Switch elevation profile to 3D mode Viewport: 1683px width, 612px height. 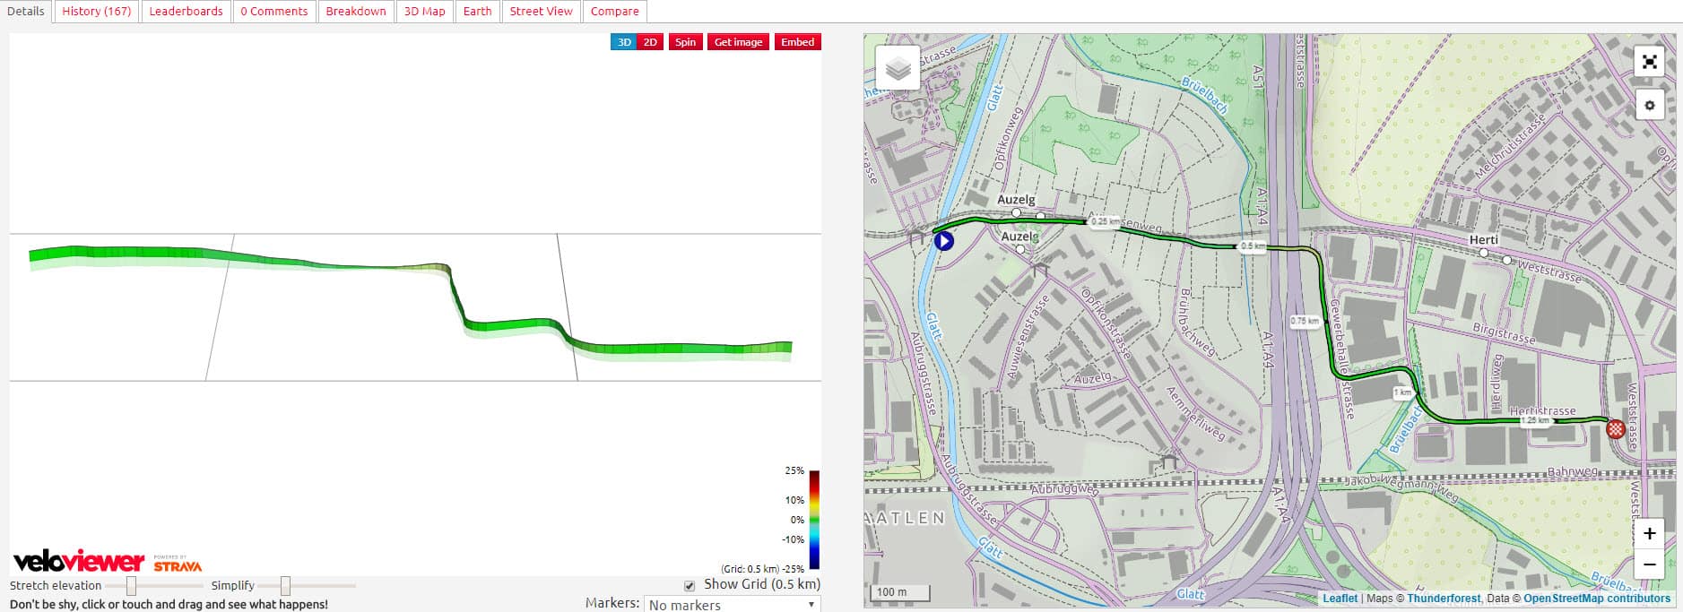624,42
